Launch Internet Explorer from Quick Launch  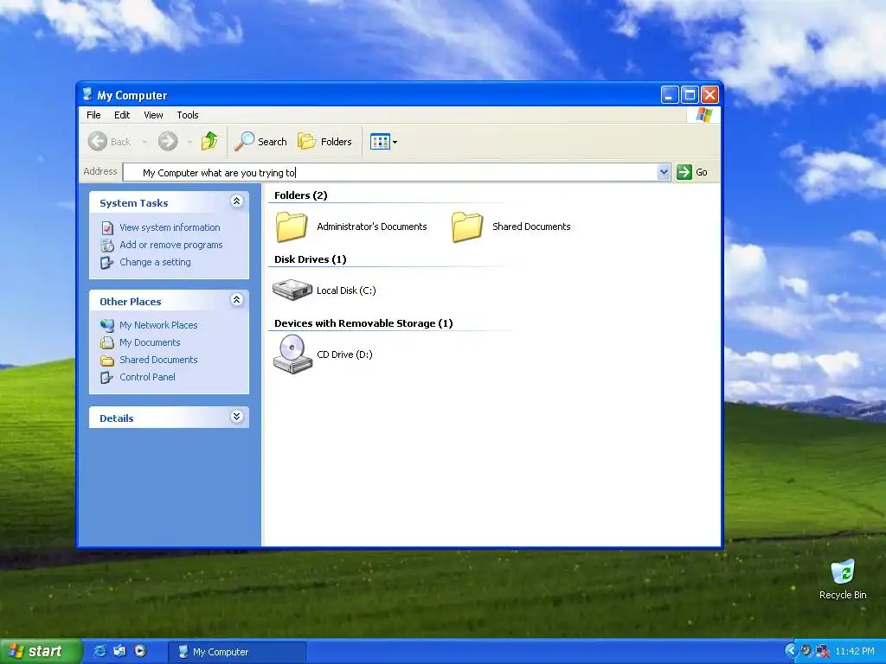pyautogui.click(x=100, y=651)
